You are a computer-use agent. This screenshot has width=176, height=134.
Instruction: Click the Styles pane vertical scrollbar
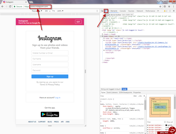coord(145,105)
